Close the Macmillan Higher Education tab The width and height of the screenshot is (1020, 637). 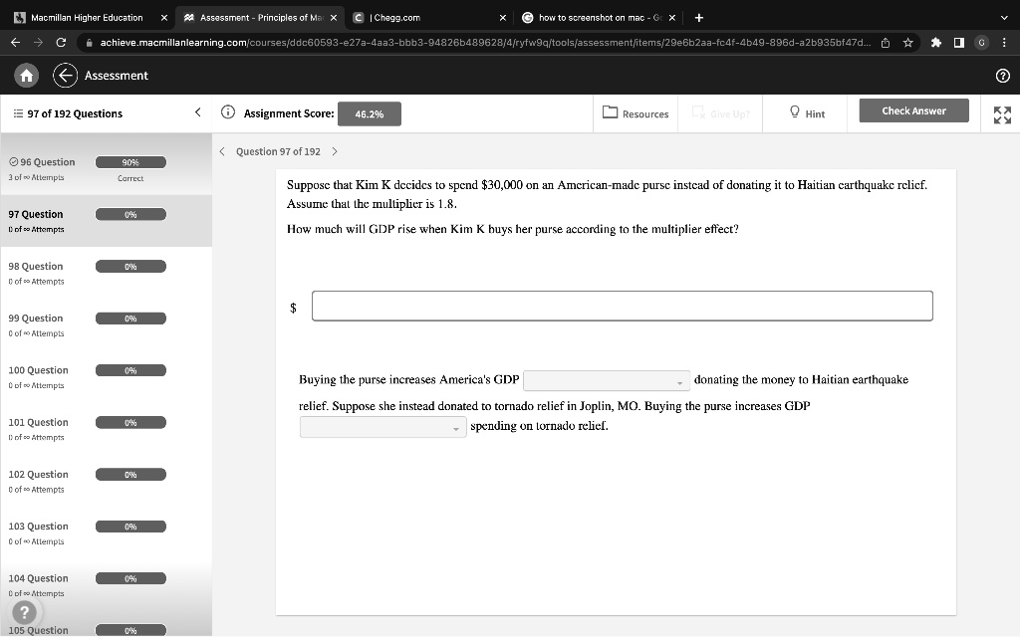(164, 18)
